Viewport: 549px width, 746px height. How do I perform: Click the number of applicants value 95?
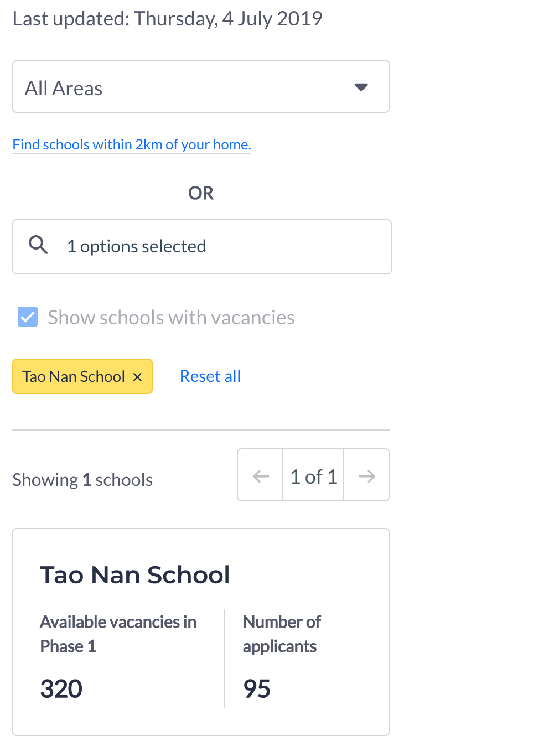257,689
